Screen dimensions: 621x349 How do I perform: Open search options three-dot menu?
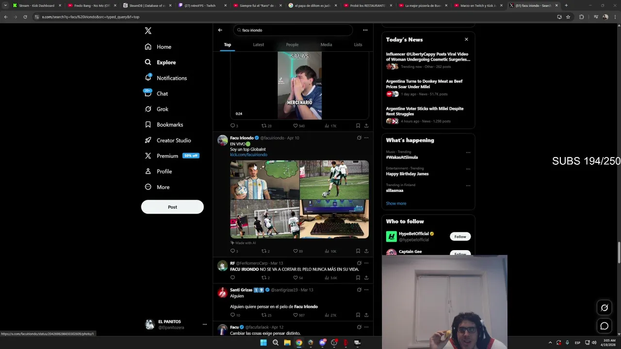(x=365, y=30)
